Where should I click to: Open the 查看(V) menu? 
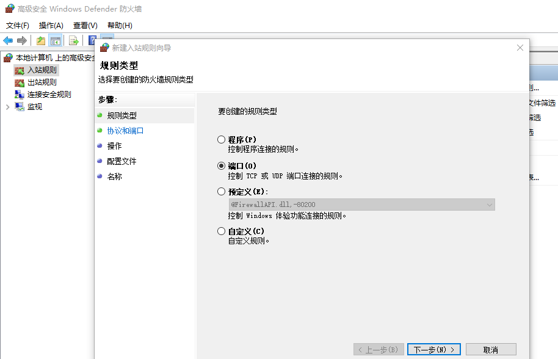coord(85,25)
